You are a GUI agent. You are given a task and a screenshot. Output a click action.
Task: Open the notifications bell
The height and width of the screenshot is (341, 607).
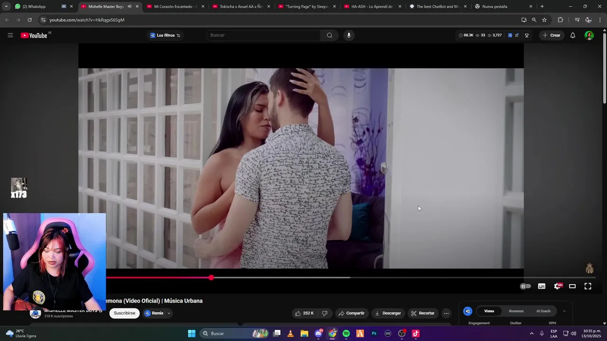tap(572, 35)
